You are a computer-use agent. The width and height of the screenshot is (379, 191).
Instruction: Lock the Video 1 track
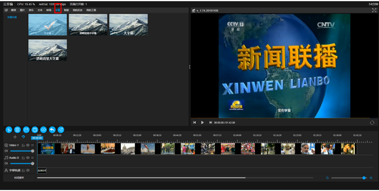[23, 145]
